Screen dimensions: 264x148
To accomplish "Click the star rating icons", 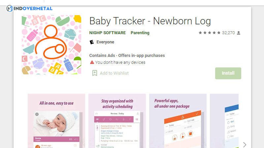I will point(210,33).
